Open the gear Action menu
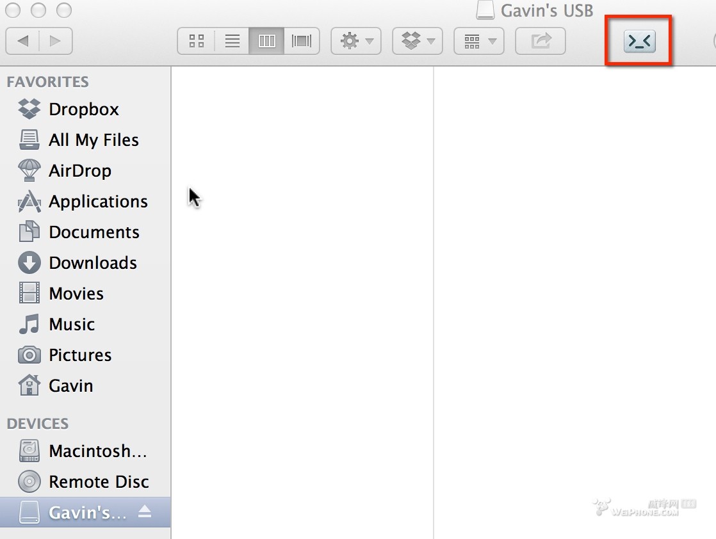The width and height of the screenshot is (716, 539). pyautogui.click(x=356, y=41)
